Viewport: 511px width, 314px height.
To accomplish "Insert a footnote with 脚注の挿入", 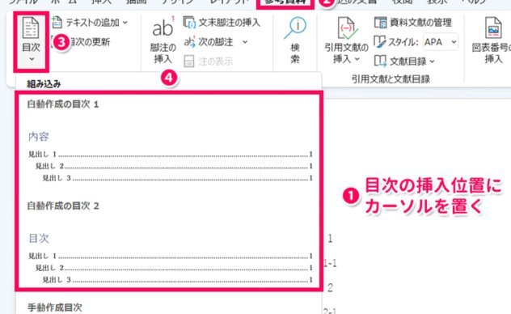I will [163, 40].
